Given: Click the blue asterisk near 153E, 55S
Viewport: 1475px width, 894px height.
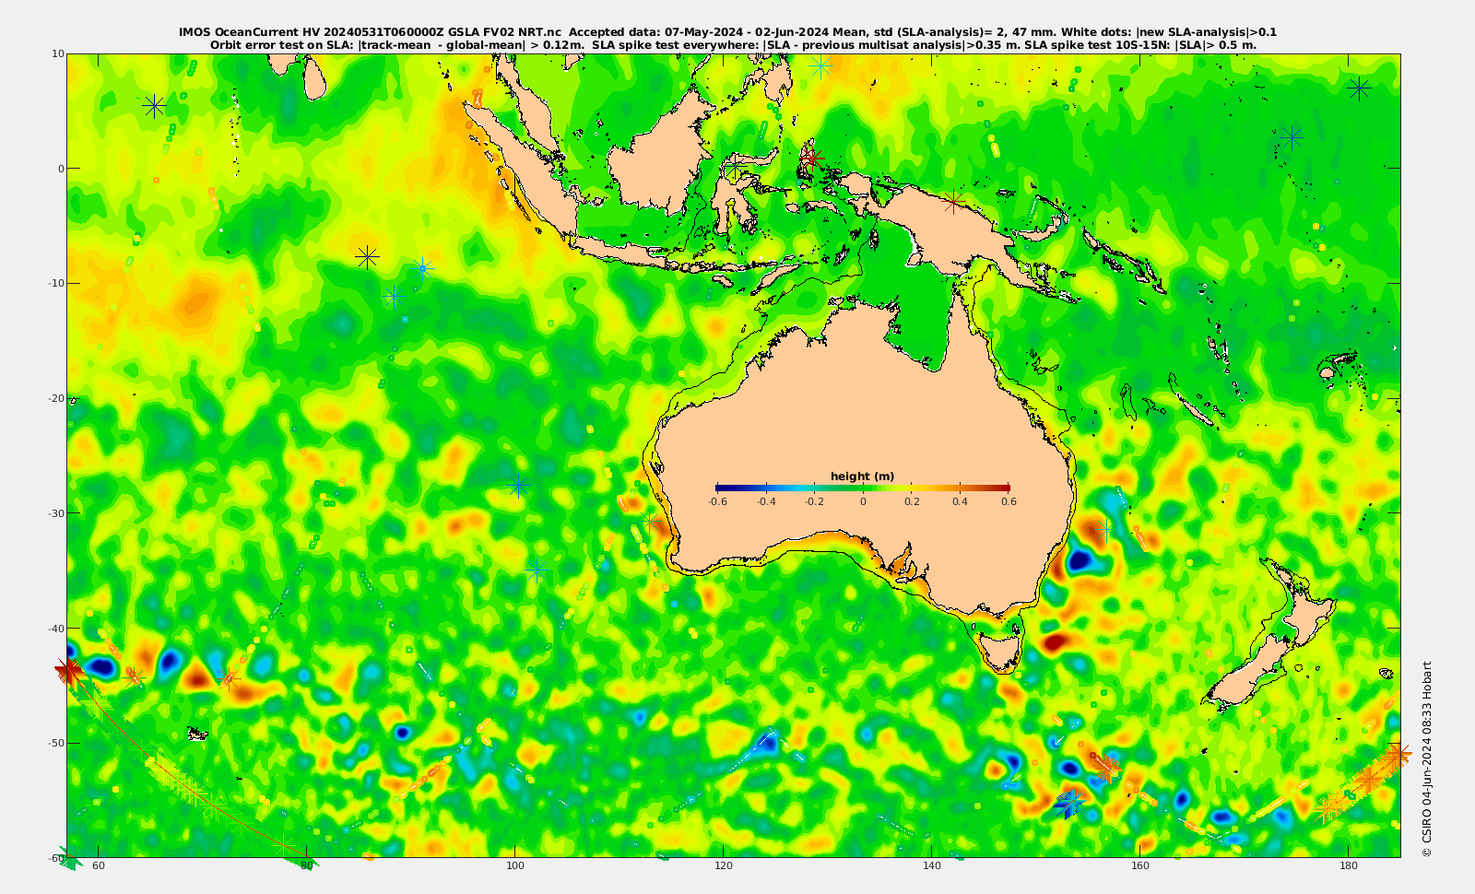Looking at the screenshot, I should point(1070,803).
